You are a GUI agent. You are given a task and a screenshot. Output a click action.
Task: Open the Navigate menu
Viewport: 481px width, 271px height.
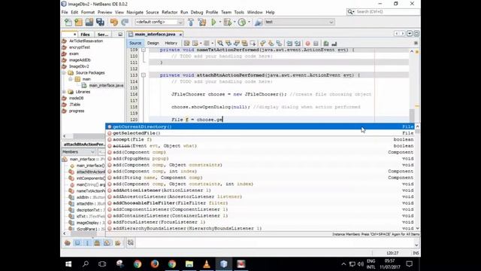[x=135, y=12]
